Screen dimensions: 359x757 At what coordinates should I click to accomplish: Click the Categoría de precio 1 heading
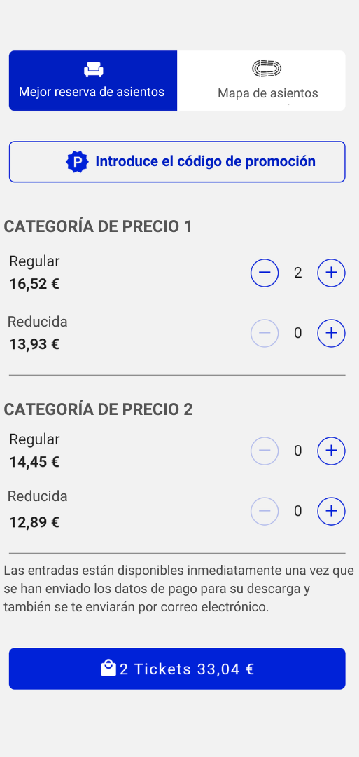(x=98, y=226)
